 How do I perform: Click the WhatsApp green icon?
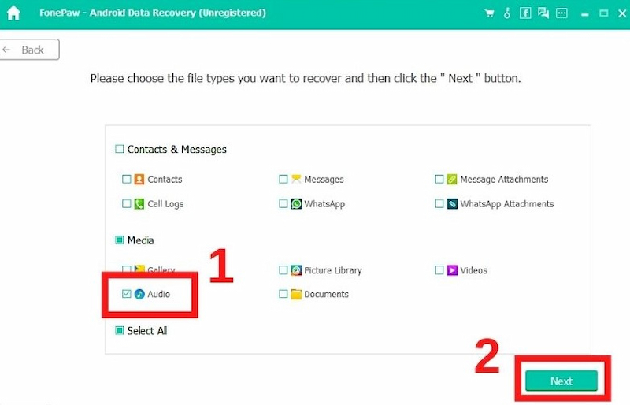tap(296, 204)
